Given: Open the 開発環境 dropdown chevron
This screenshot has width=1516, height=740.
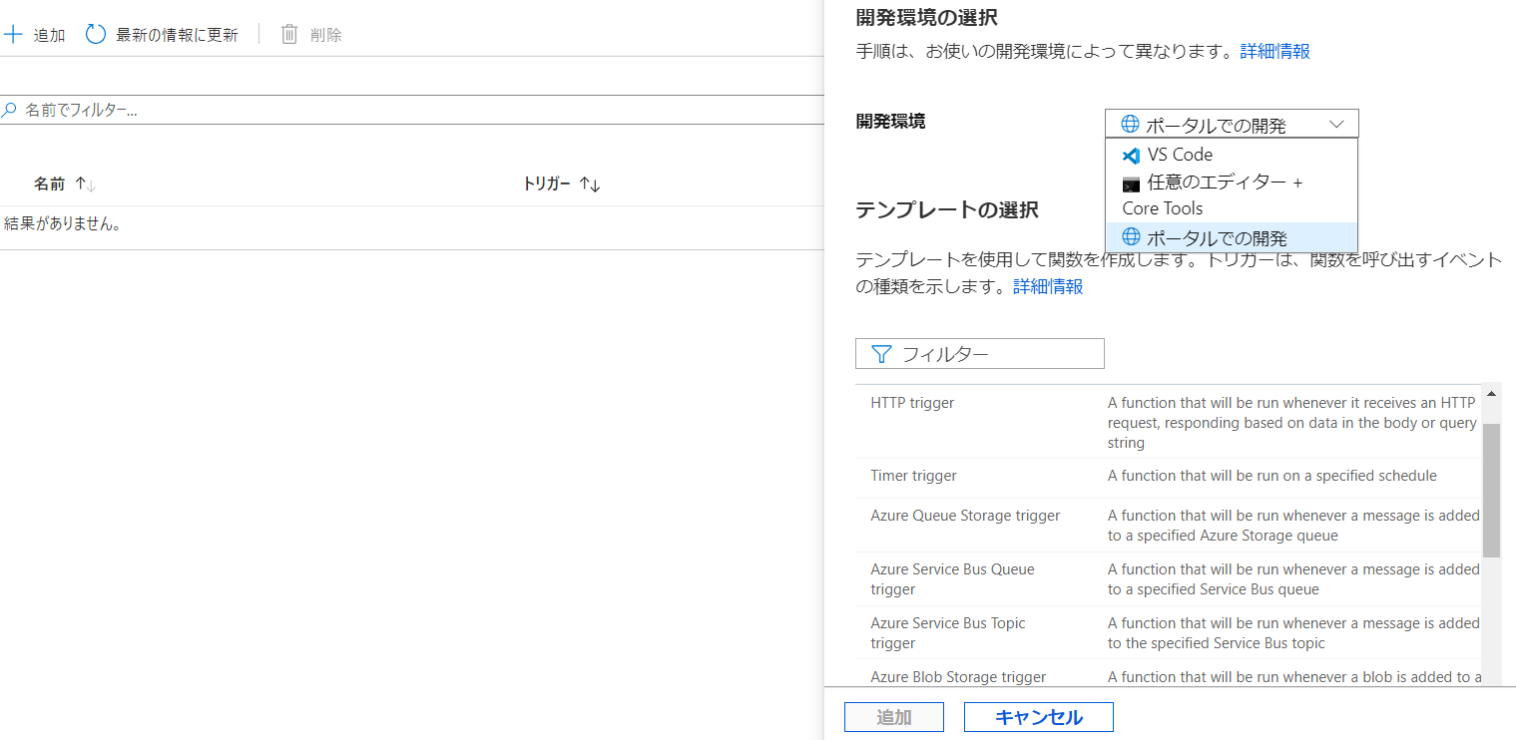Looking at the screenshot, I should (1337, 124).
